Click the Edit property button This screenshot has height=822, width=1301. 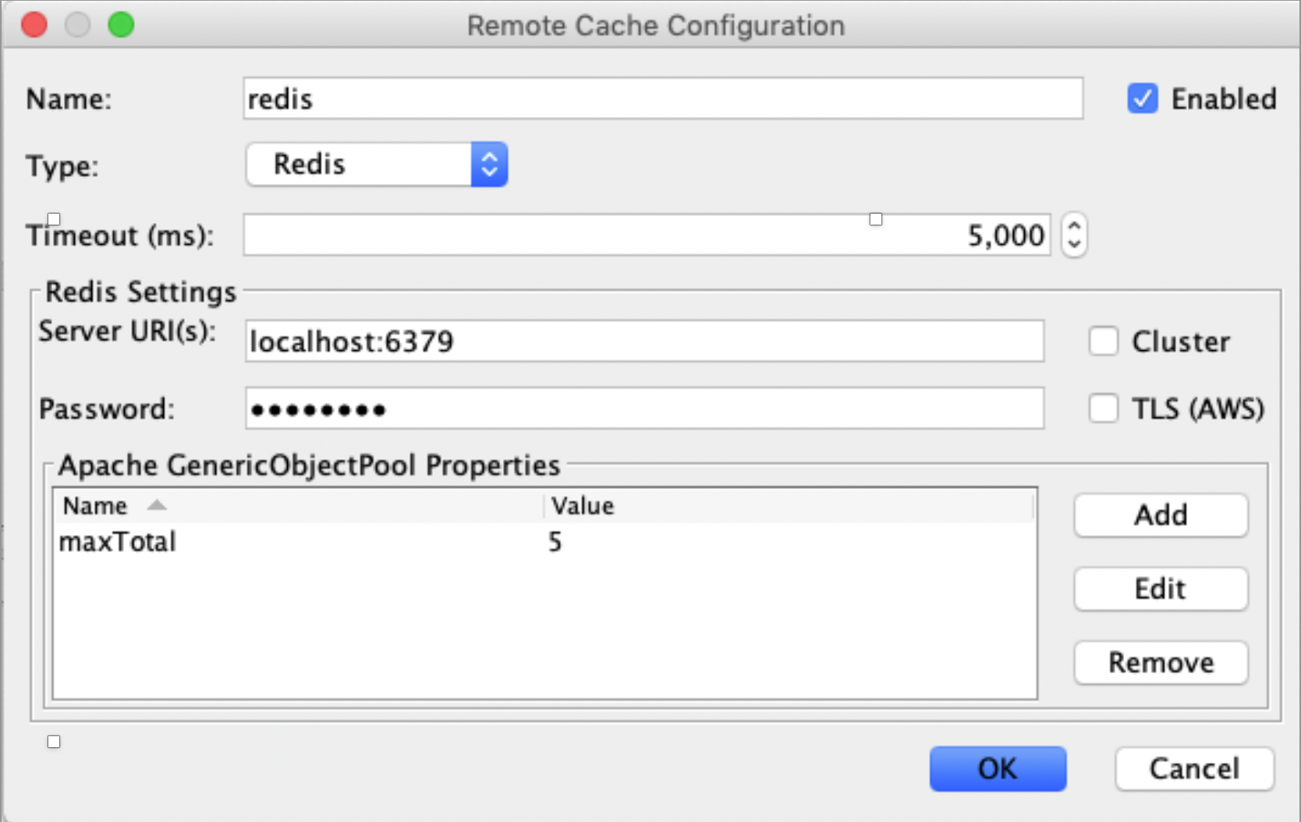pyautogui.click(x=1160, y=589)
